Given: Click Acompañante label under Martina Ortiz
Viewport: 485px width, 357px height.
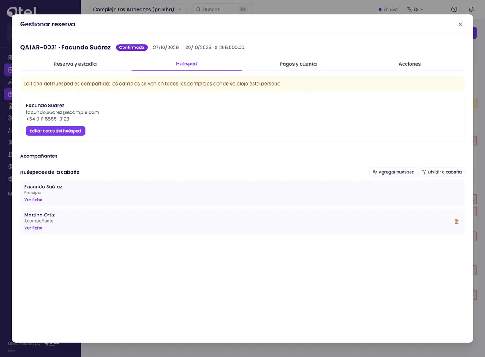Looking at the screenshot, I should click(x=39, y=221).
